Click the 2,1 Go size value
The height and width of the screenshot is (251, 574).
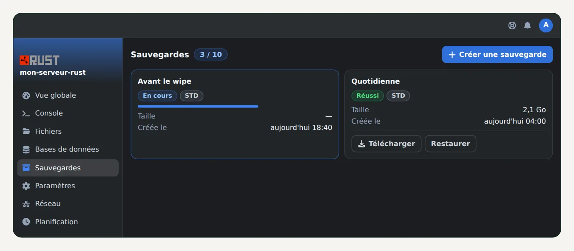534,110
